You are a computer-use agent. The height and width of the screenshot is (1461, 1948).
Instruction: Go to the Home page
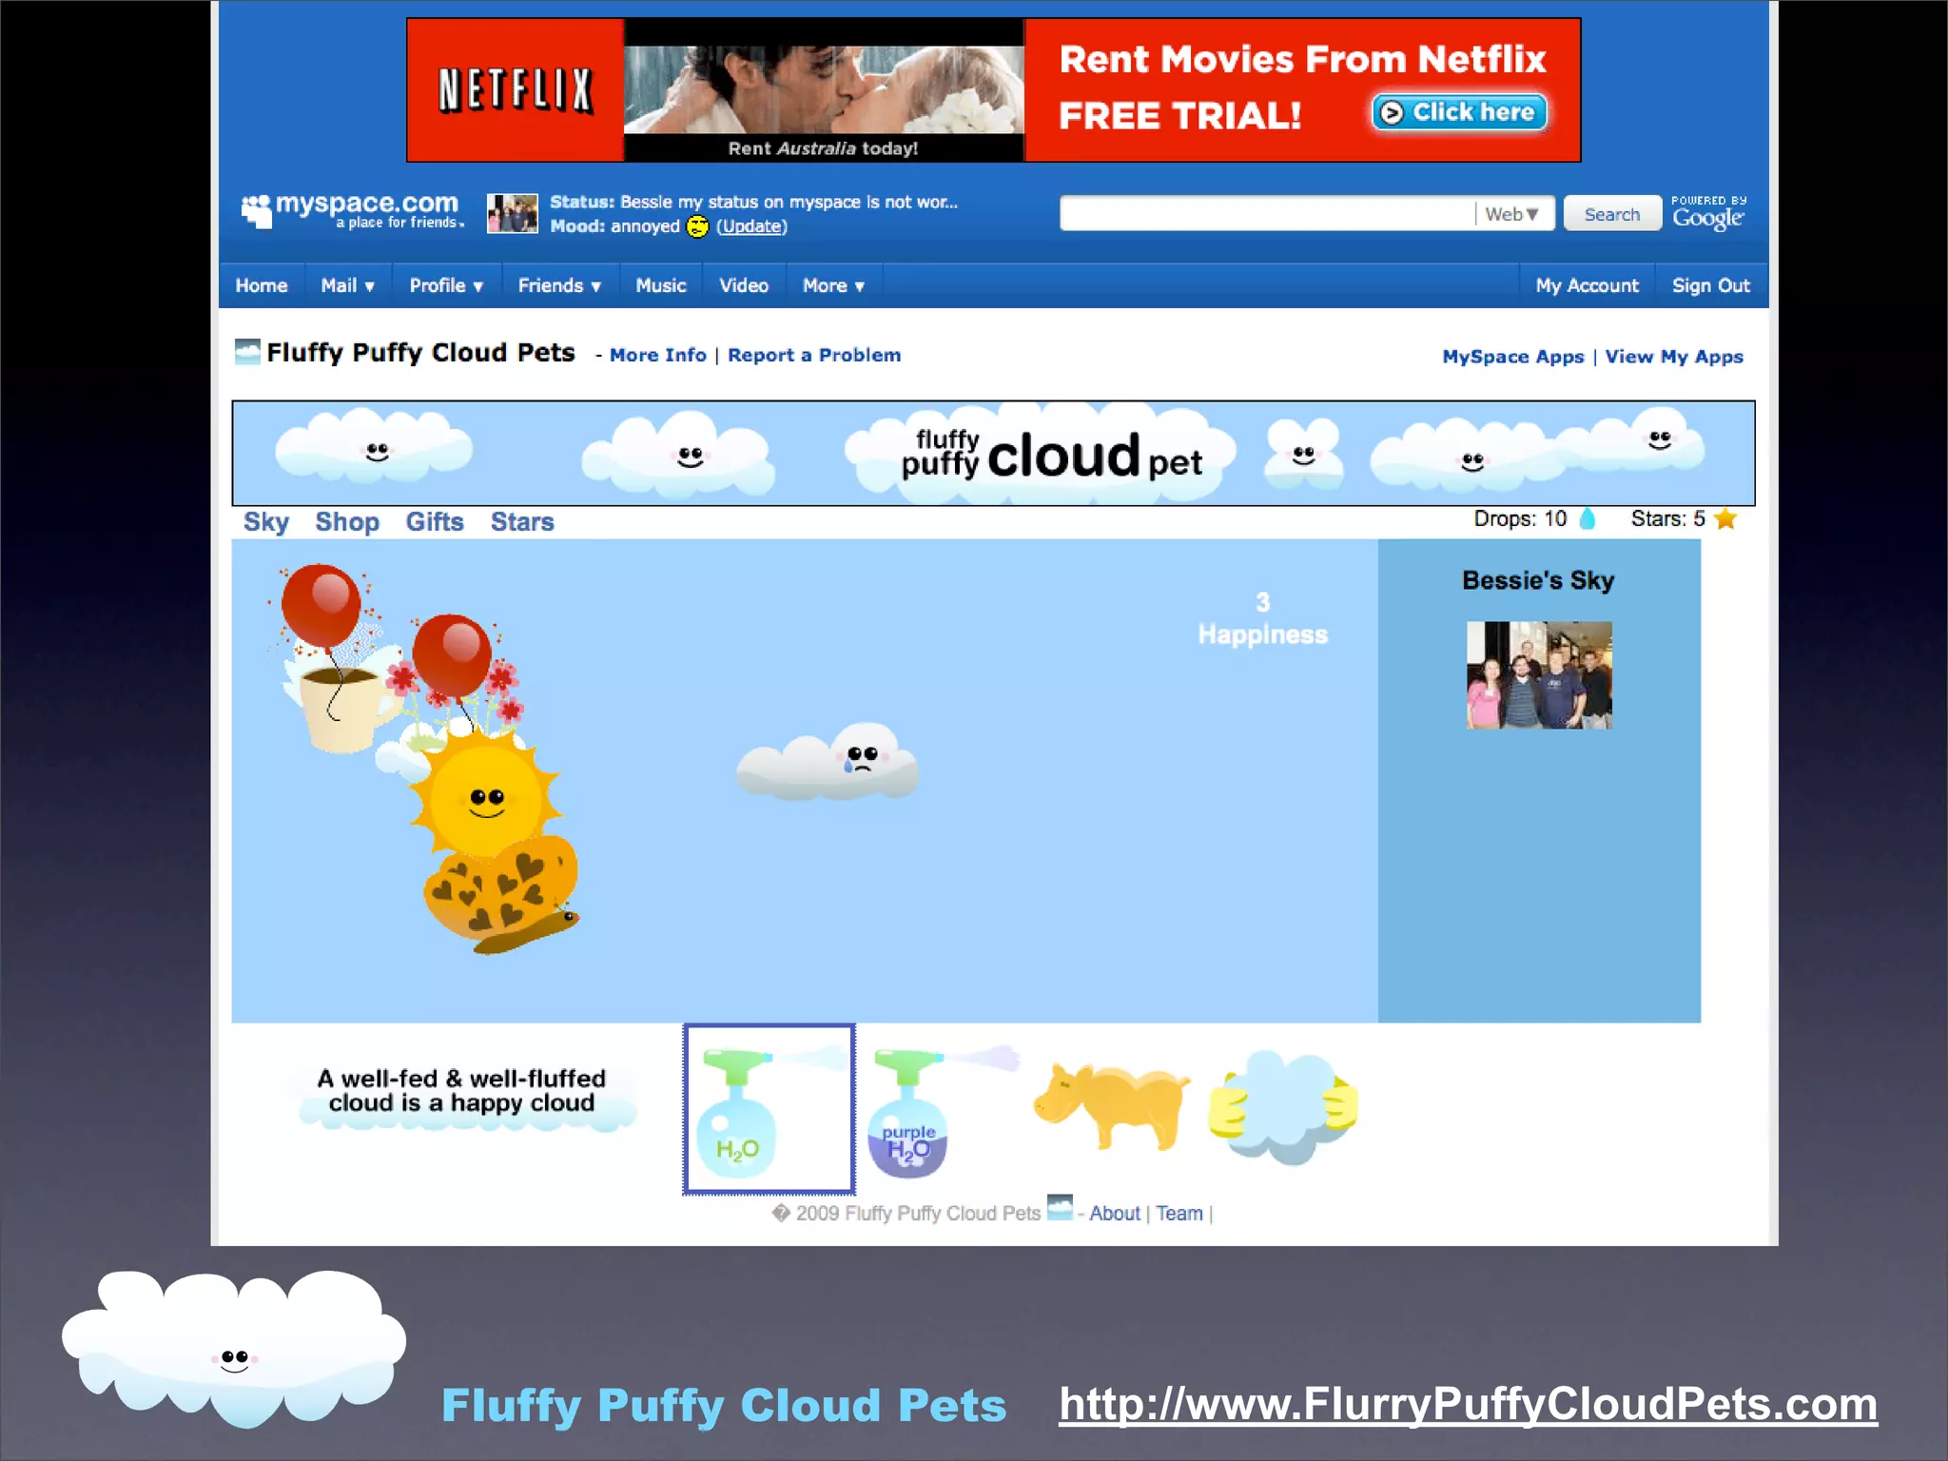pos(262,285)
